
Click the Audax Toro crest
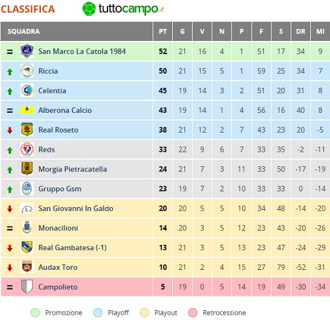click(x=27, y=267)
